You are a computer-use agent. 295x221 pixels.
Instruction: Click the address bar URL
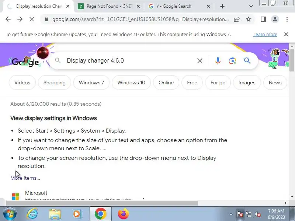(140, 19)
